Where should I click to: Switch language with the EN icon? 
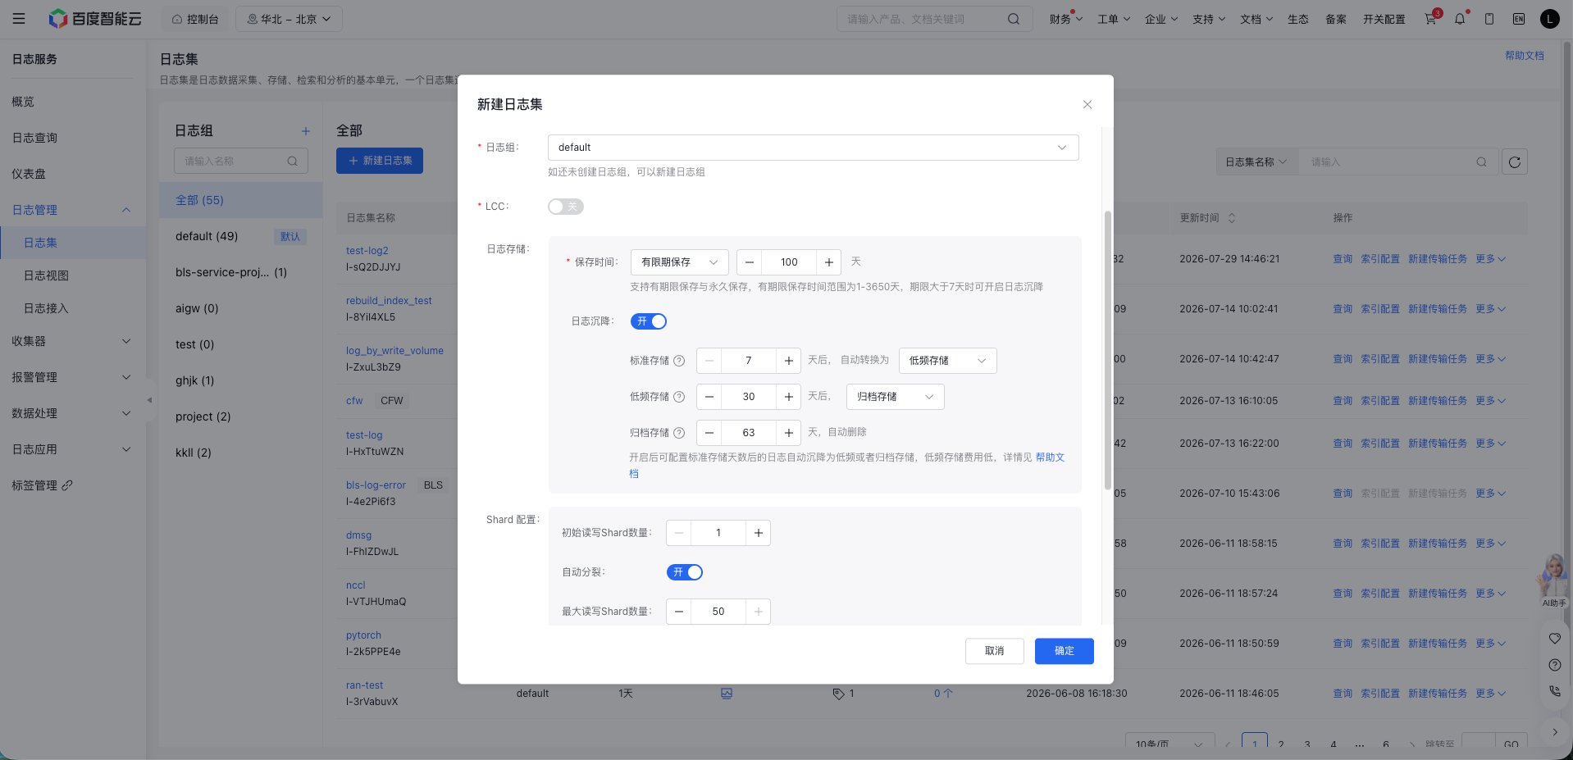[1519, 19]
